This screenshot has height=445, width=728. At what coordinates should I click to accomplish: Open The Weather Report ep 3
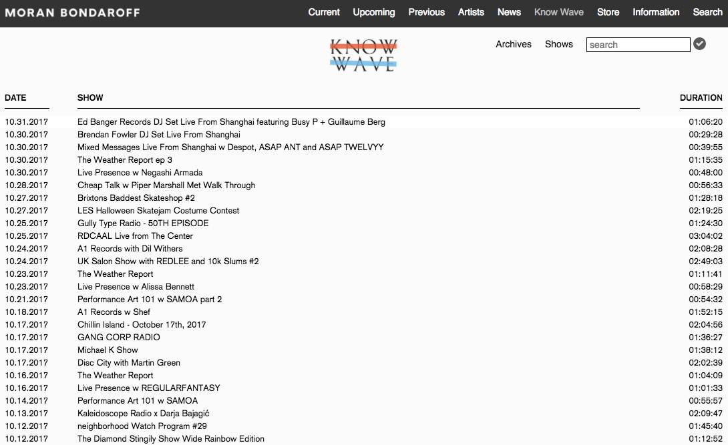(x=124, y=160)
